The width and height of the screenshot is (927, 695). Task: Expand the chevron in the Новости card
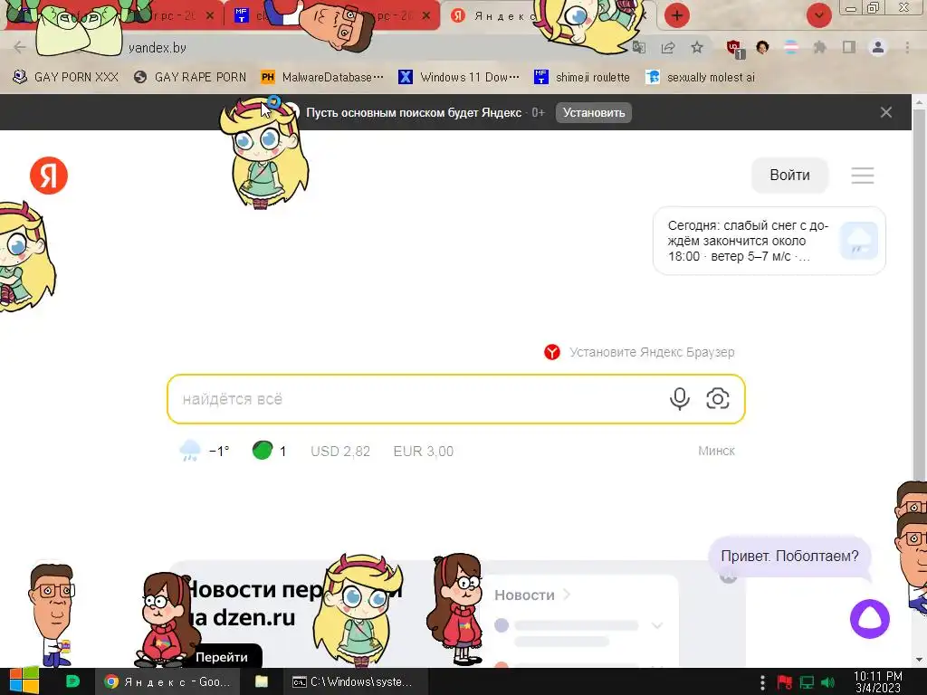pos(657,625)
